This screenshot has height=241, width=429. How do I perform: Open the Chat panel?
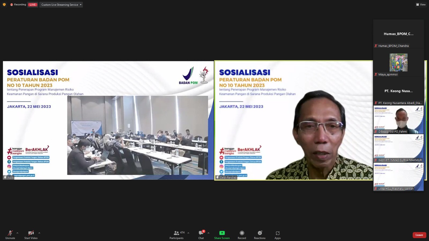pos(201,233)
